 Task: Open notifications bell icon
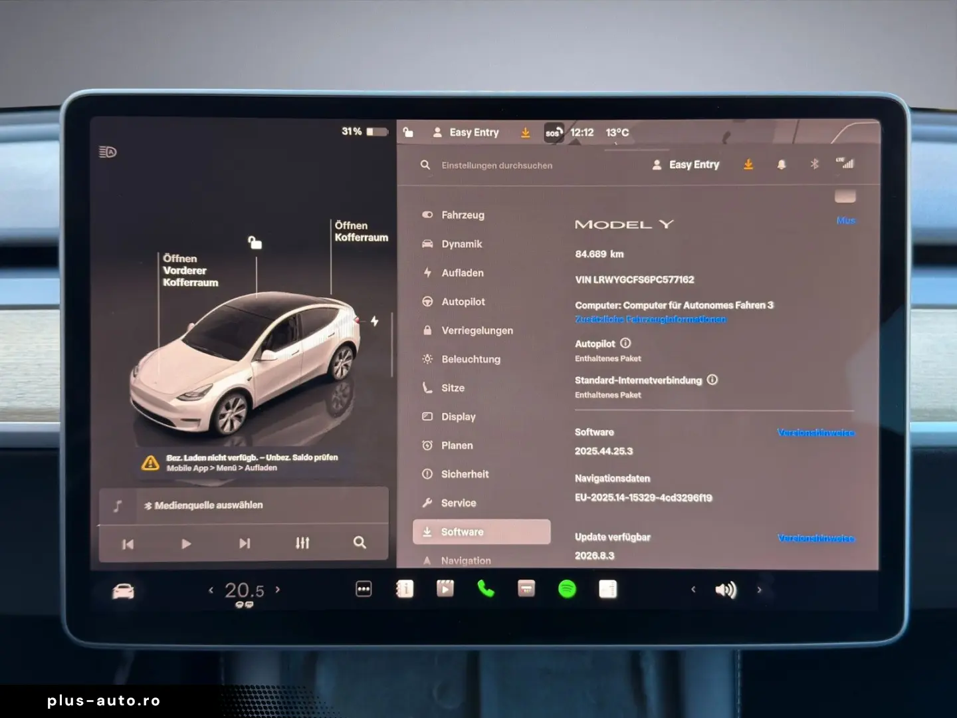(x=782, y=165)
